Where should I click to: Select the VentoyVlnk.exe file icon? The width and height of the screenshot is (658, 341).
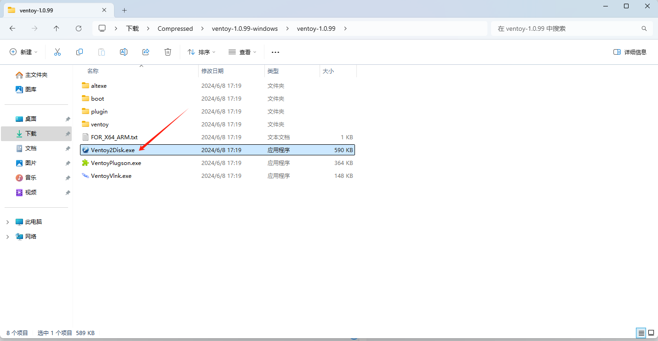point(85,176)
